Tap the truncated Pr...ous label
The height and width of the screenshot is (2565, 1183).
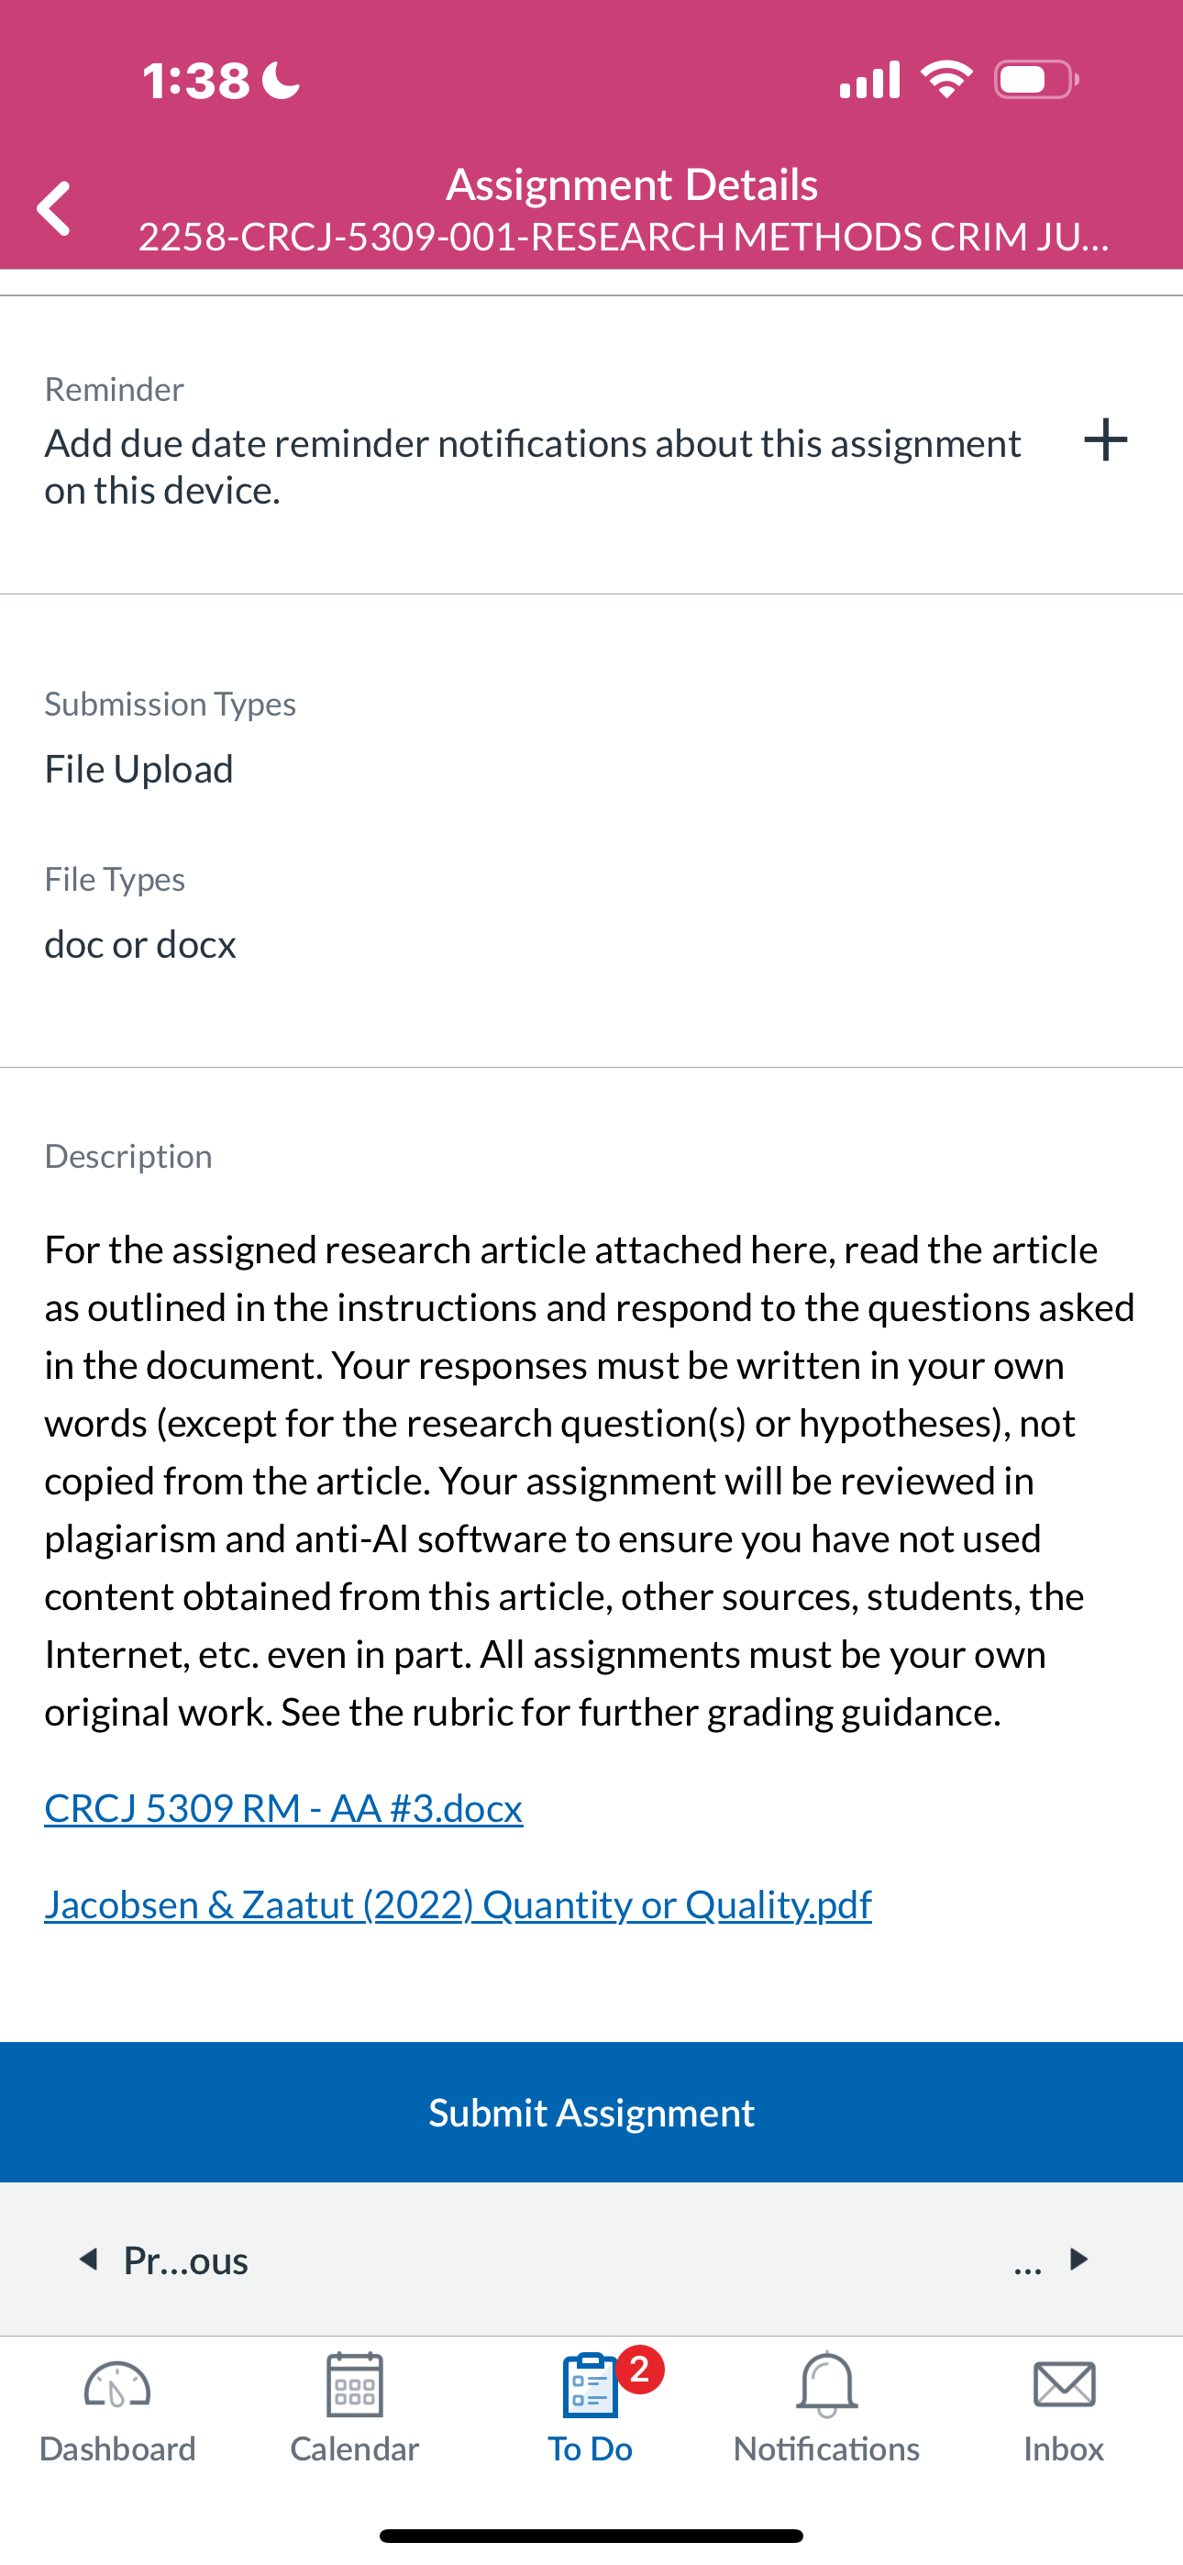185,2260
